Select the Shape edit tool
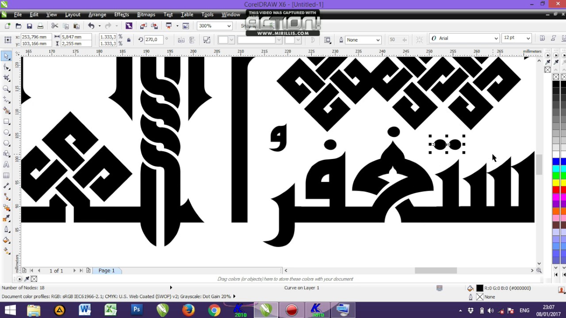 [6, 67]
